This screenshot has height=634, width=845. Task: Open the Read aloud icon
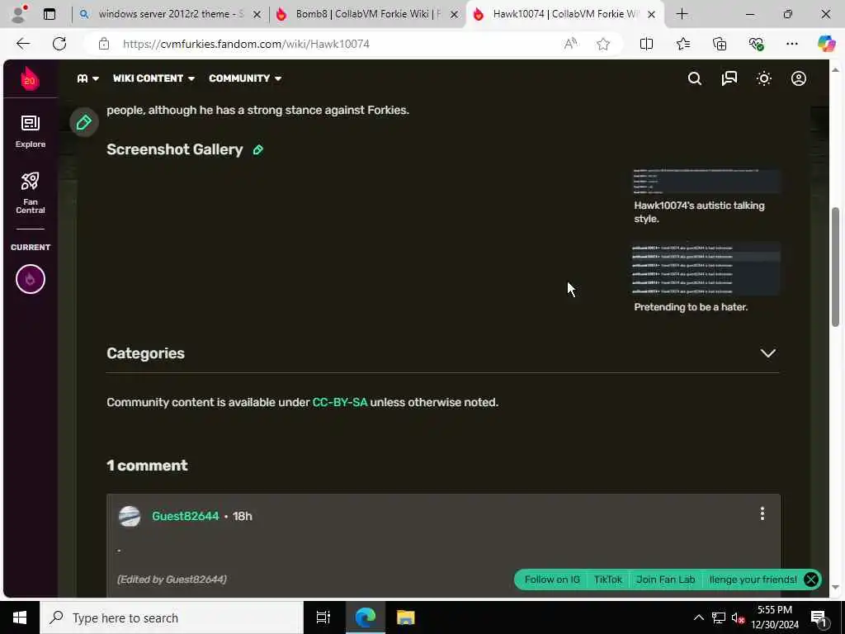pyautogui.click(x=571, y=44)
